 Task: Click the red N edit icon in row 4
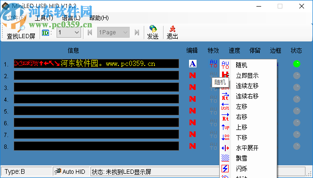(x=192, y=99)
